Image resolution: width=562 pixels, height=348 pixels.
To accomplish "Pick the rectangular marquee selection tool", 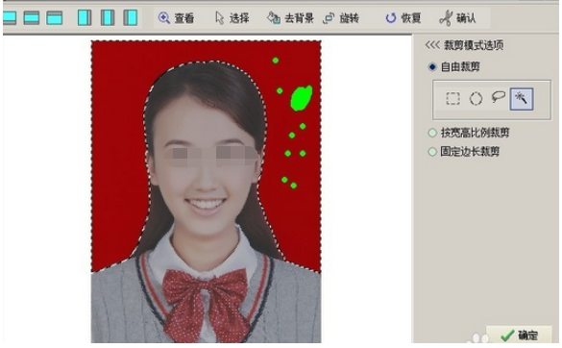I will tap(453, 98).
